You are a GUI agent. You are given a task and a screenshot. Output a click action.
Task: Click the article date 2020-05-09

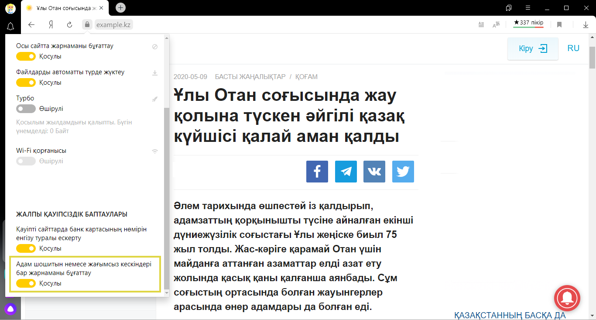pos(190,77)
